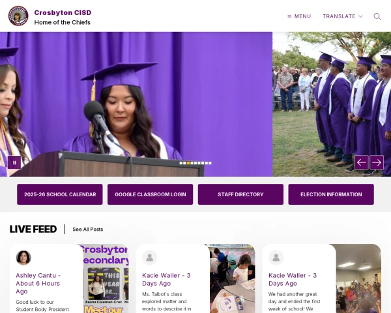This screenshot has width=391, height=313.
Task: Advance to next slide with right arrow
Action: click(377, 162)
